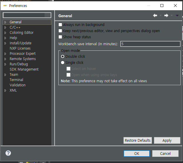Viewport: 183px width, 163px height.
Task: Select the Single click open mode
Action: 63,62
